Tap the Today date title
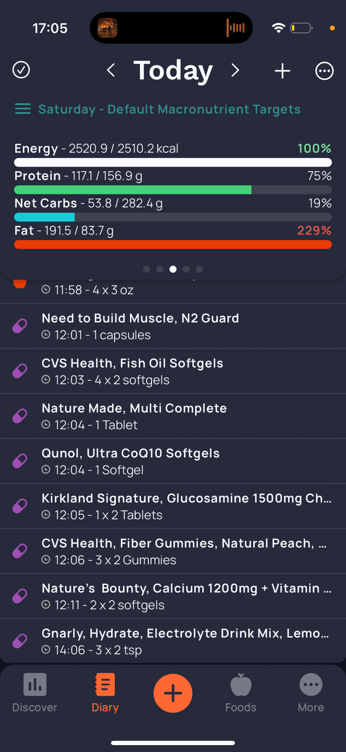This screenshot has width=346, height=752. click(x=173, y=70)
